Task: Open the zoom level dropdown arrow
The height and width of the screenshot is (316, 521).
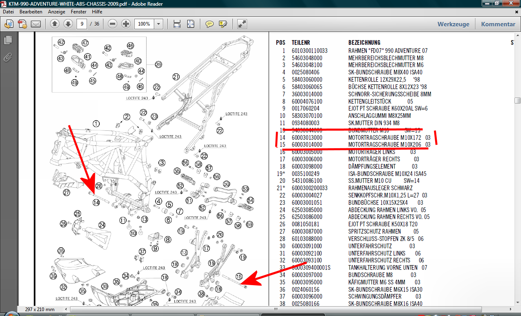Action: pos(158,24)
